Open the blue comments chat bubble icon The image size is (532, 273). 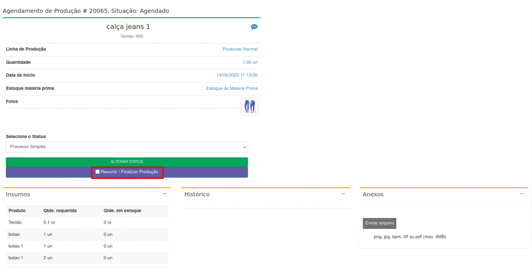point(254,27)
